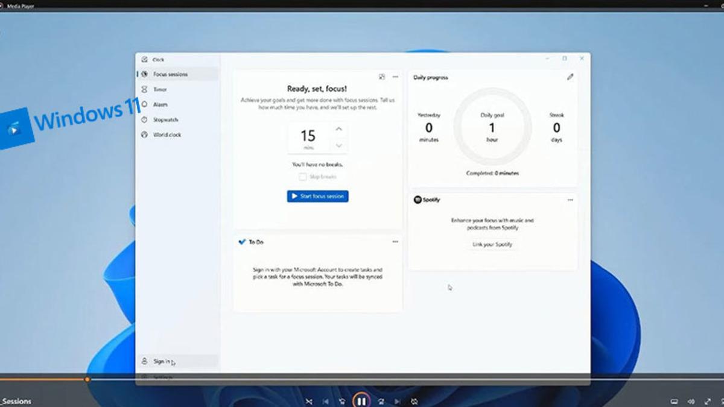The height and width of the screenshot is (407, 724).
Task: Select Stopwatch in the sidebar
Action: coord(165,120)
